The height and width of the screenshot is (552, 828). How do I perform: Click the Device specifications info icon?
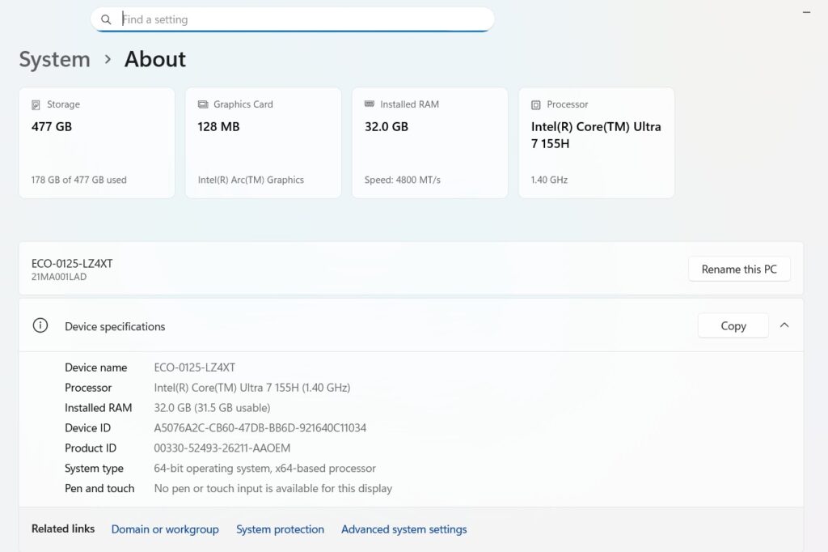(x=40, y=325)
